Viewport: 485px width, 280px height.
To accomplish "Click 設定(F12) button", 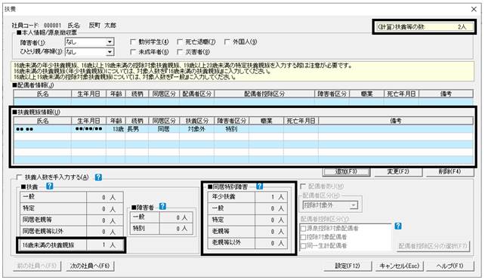I will (348, 266).
